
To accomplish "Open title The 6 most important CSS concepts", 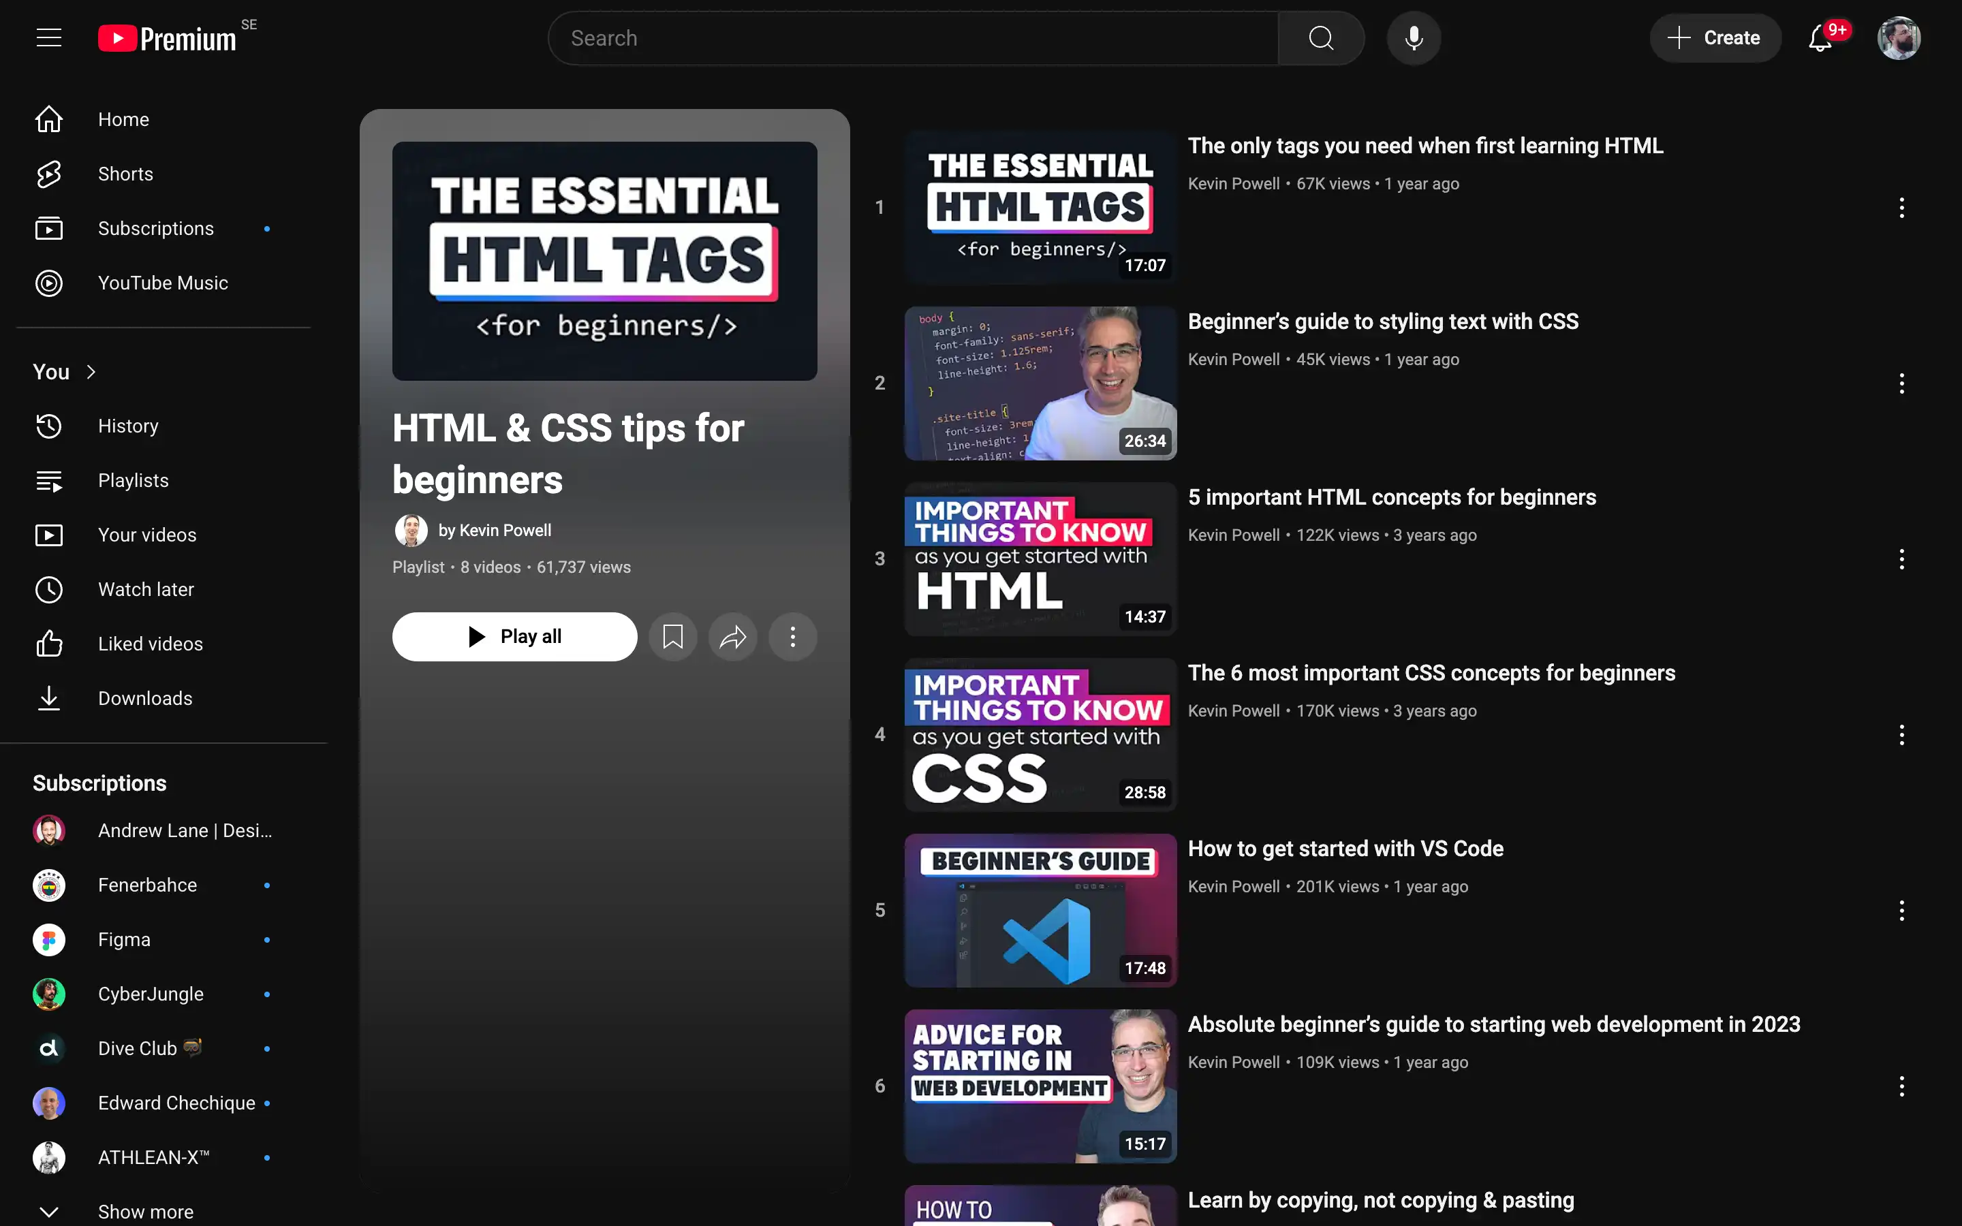I will pyautogui.click(x=1432, y=673).
